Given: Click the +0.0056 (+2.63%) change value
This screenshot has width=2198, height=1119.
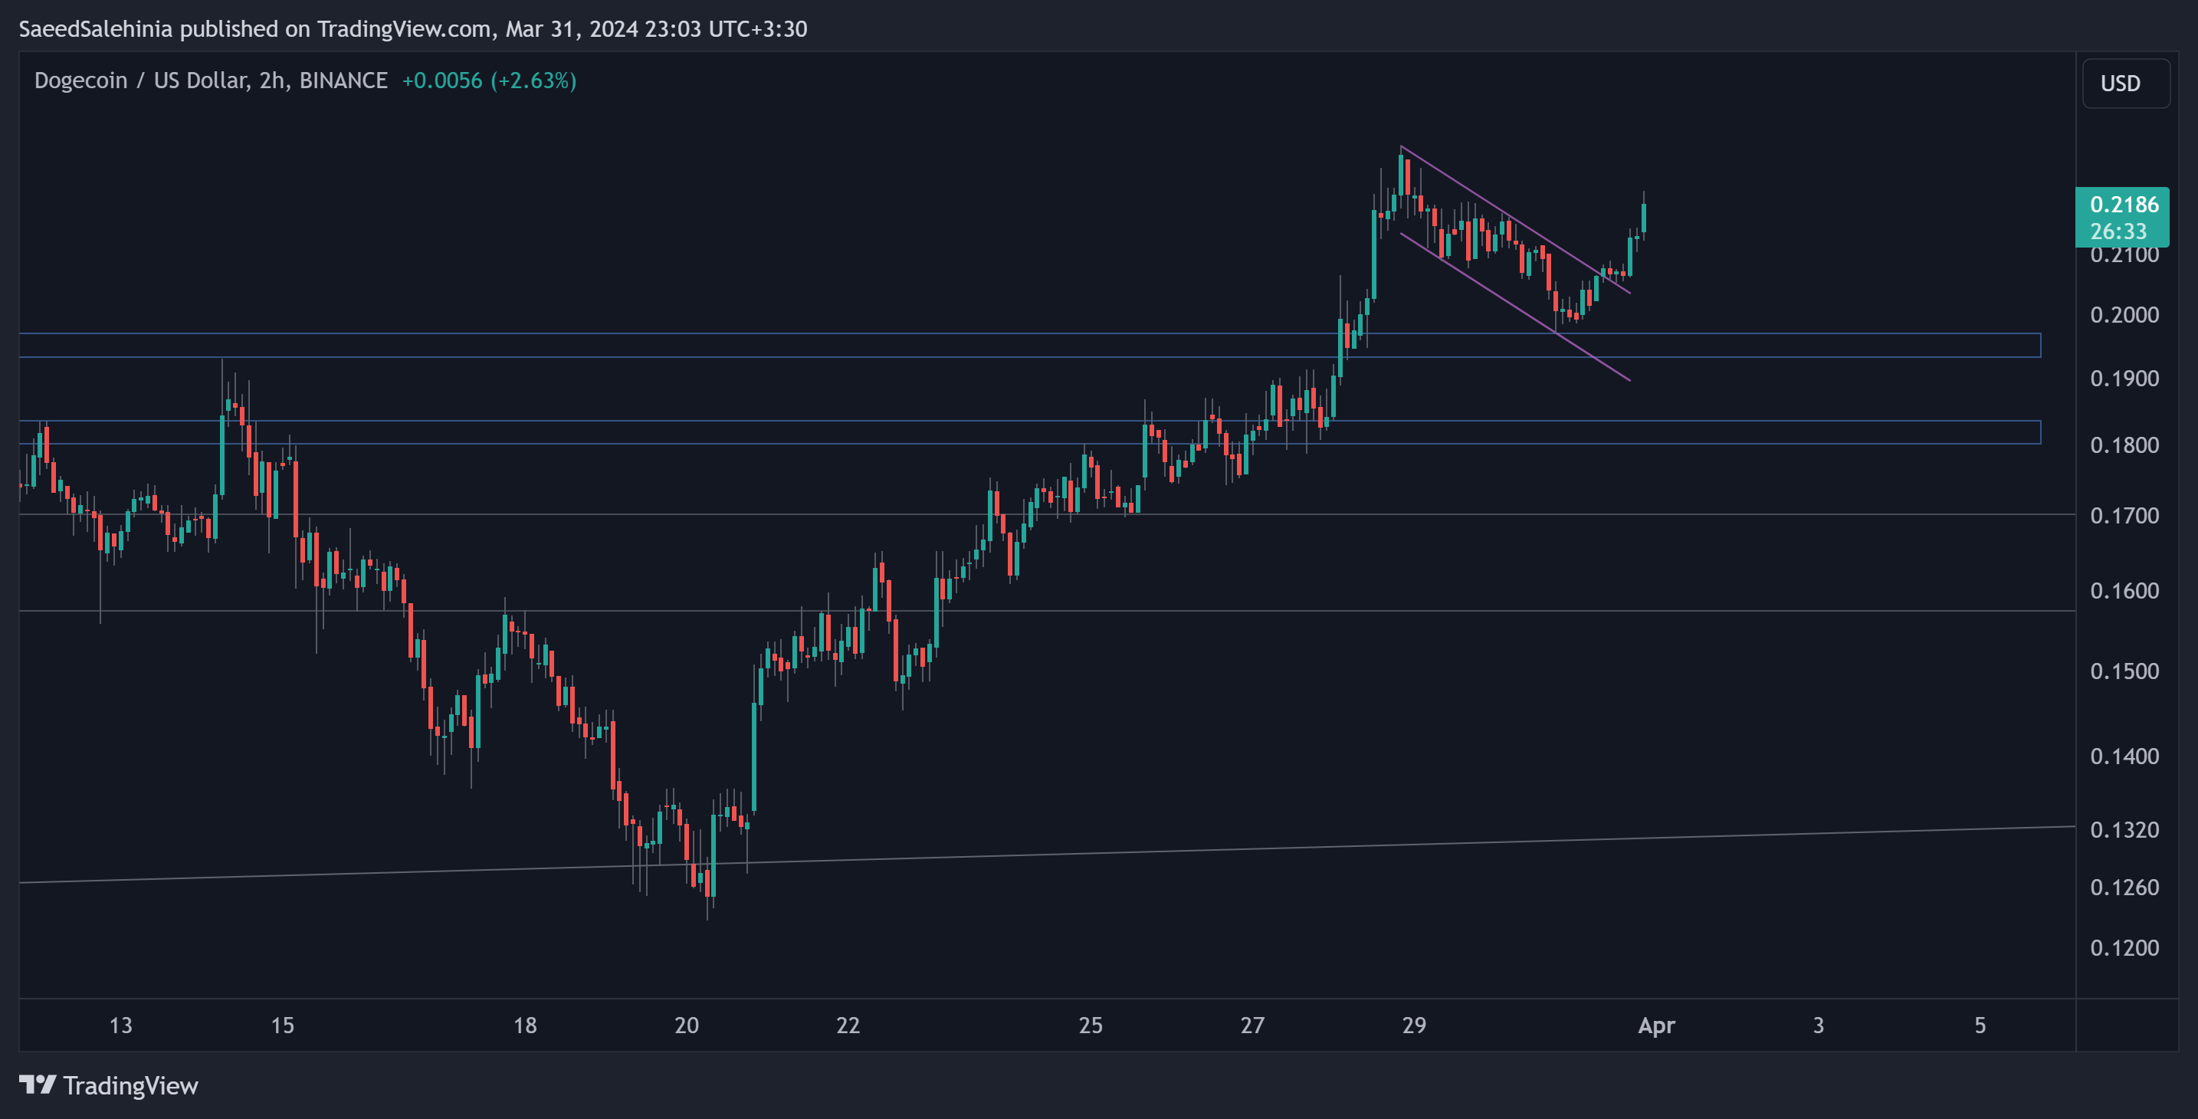Looking at the screenshot, I should tap(489, 80).
